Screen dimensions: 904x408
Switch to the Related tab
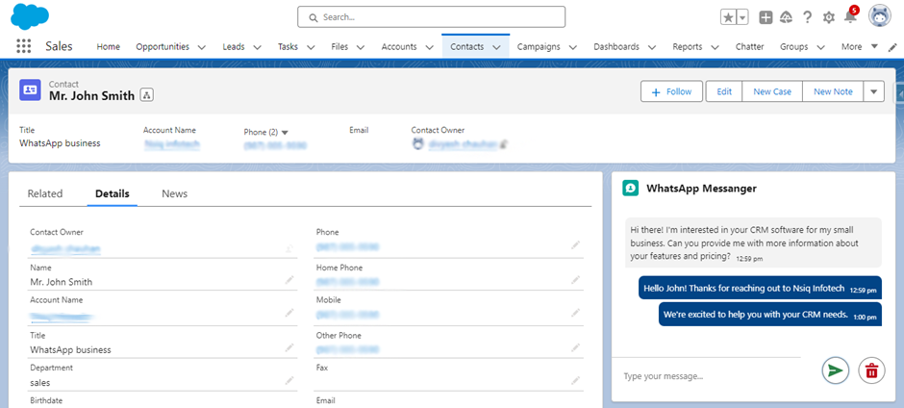[x=45, y=194]
